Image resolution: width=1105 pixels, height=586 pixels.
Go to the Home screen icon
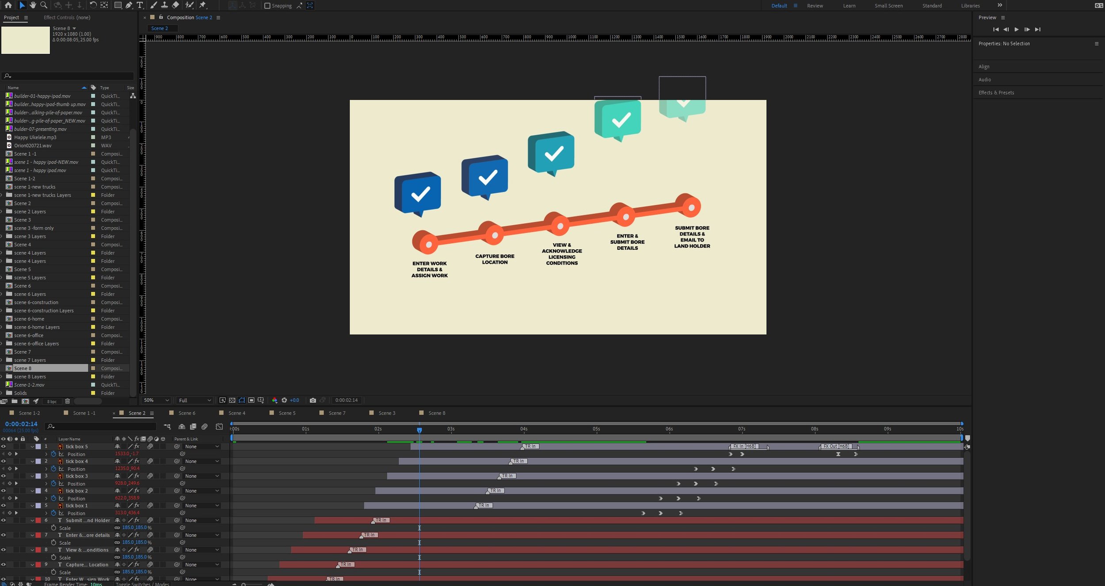[8, 5]
